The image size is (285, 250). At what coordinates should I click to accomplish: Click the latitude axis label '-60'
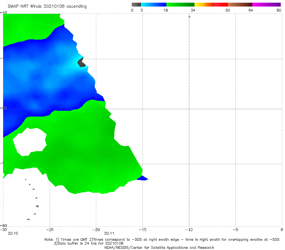point(3,225)
